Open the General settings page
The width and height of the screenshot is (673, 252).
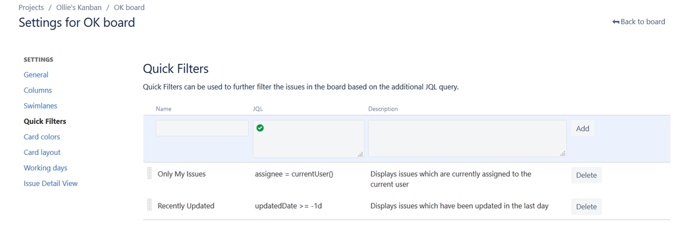(36, 75)
